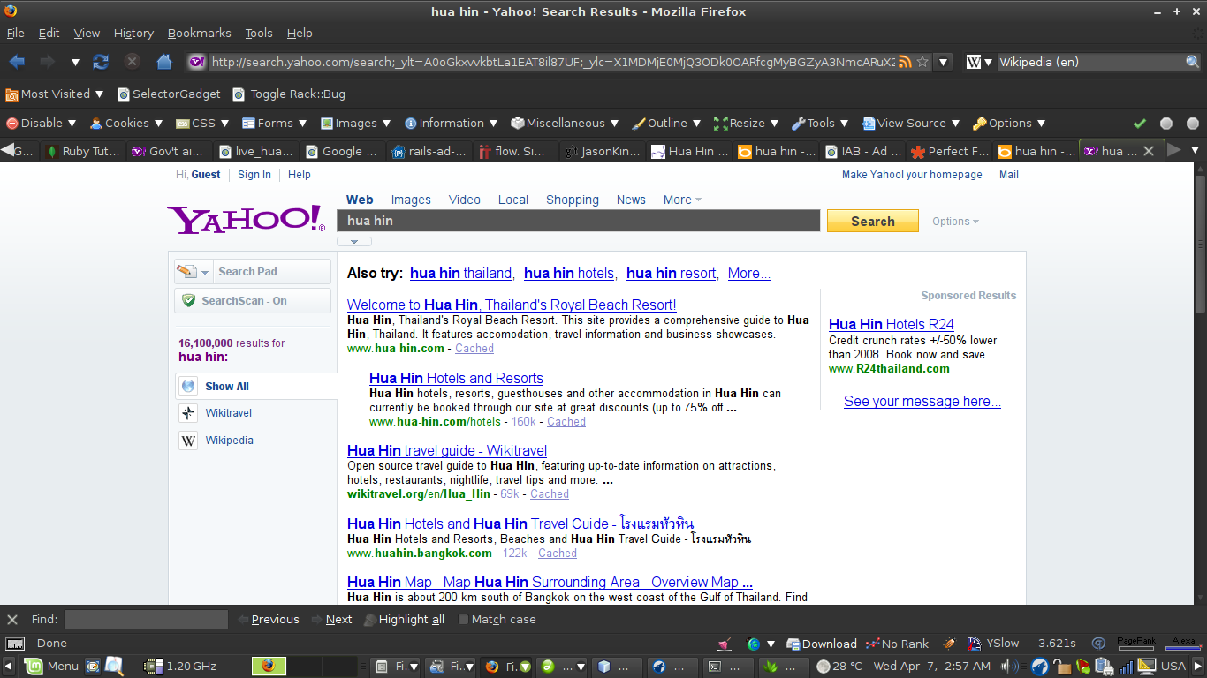
Task: Open Welcome to Hua Hin result link
Action: (x=512, y=305)
